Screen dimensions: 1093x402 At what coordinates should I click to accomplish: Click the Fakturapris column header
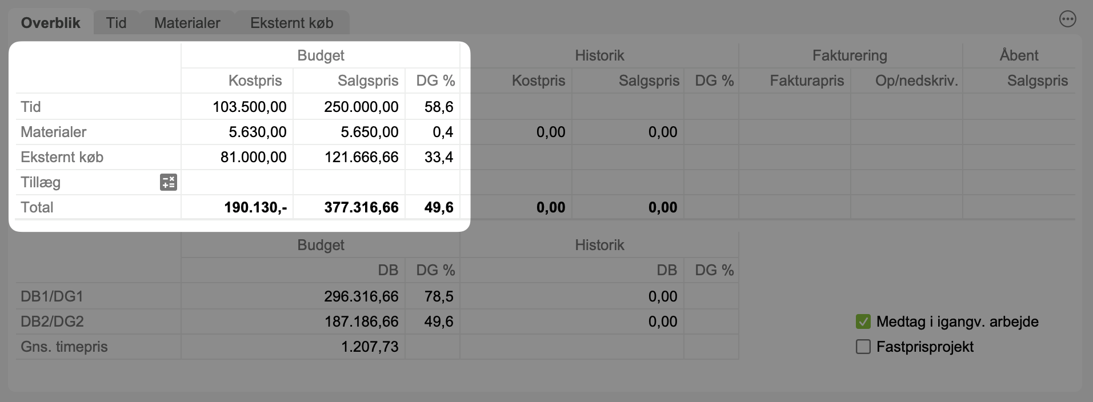pos(806,81)
